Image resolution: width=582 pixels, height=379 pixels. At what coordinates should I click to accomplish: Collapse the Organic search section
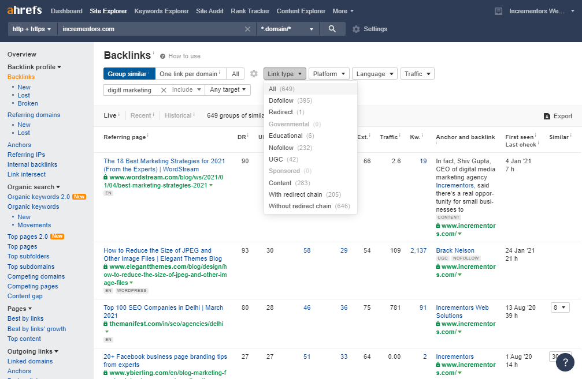click(34, 187)
